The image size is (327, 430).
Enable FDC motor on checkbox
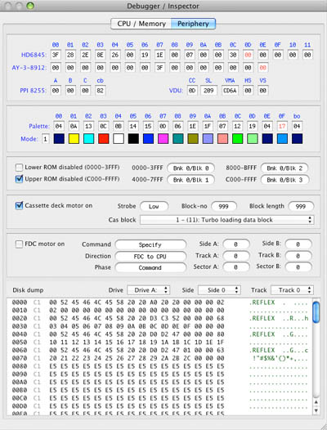[19, 244]
